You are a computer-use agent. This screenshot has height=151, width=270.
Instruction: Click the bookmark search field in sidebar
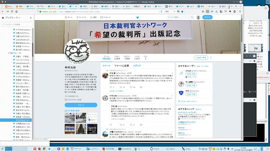click(x=17, y=24)
